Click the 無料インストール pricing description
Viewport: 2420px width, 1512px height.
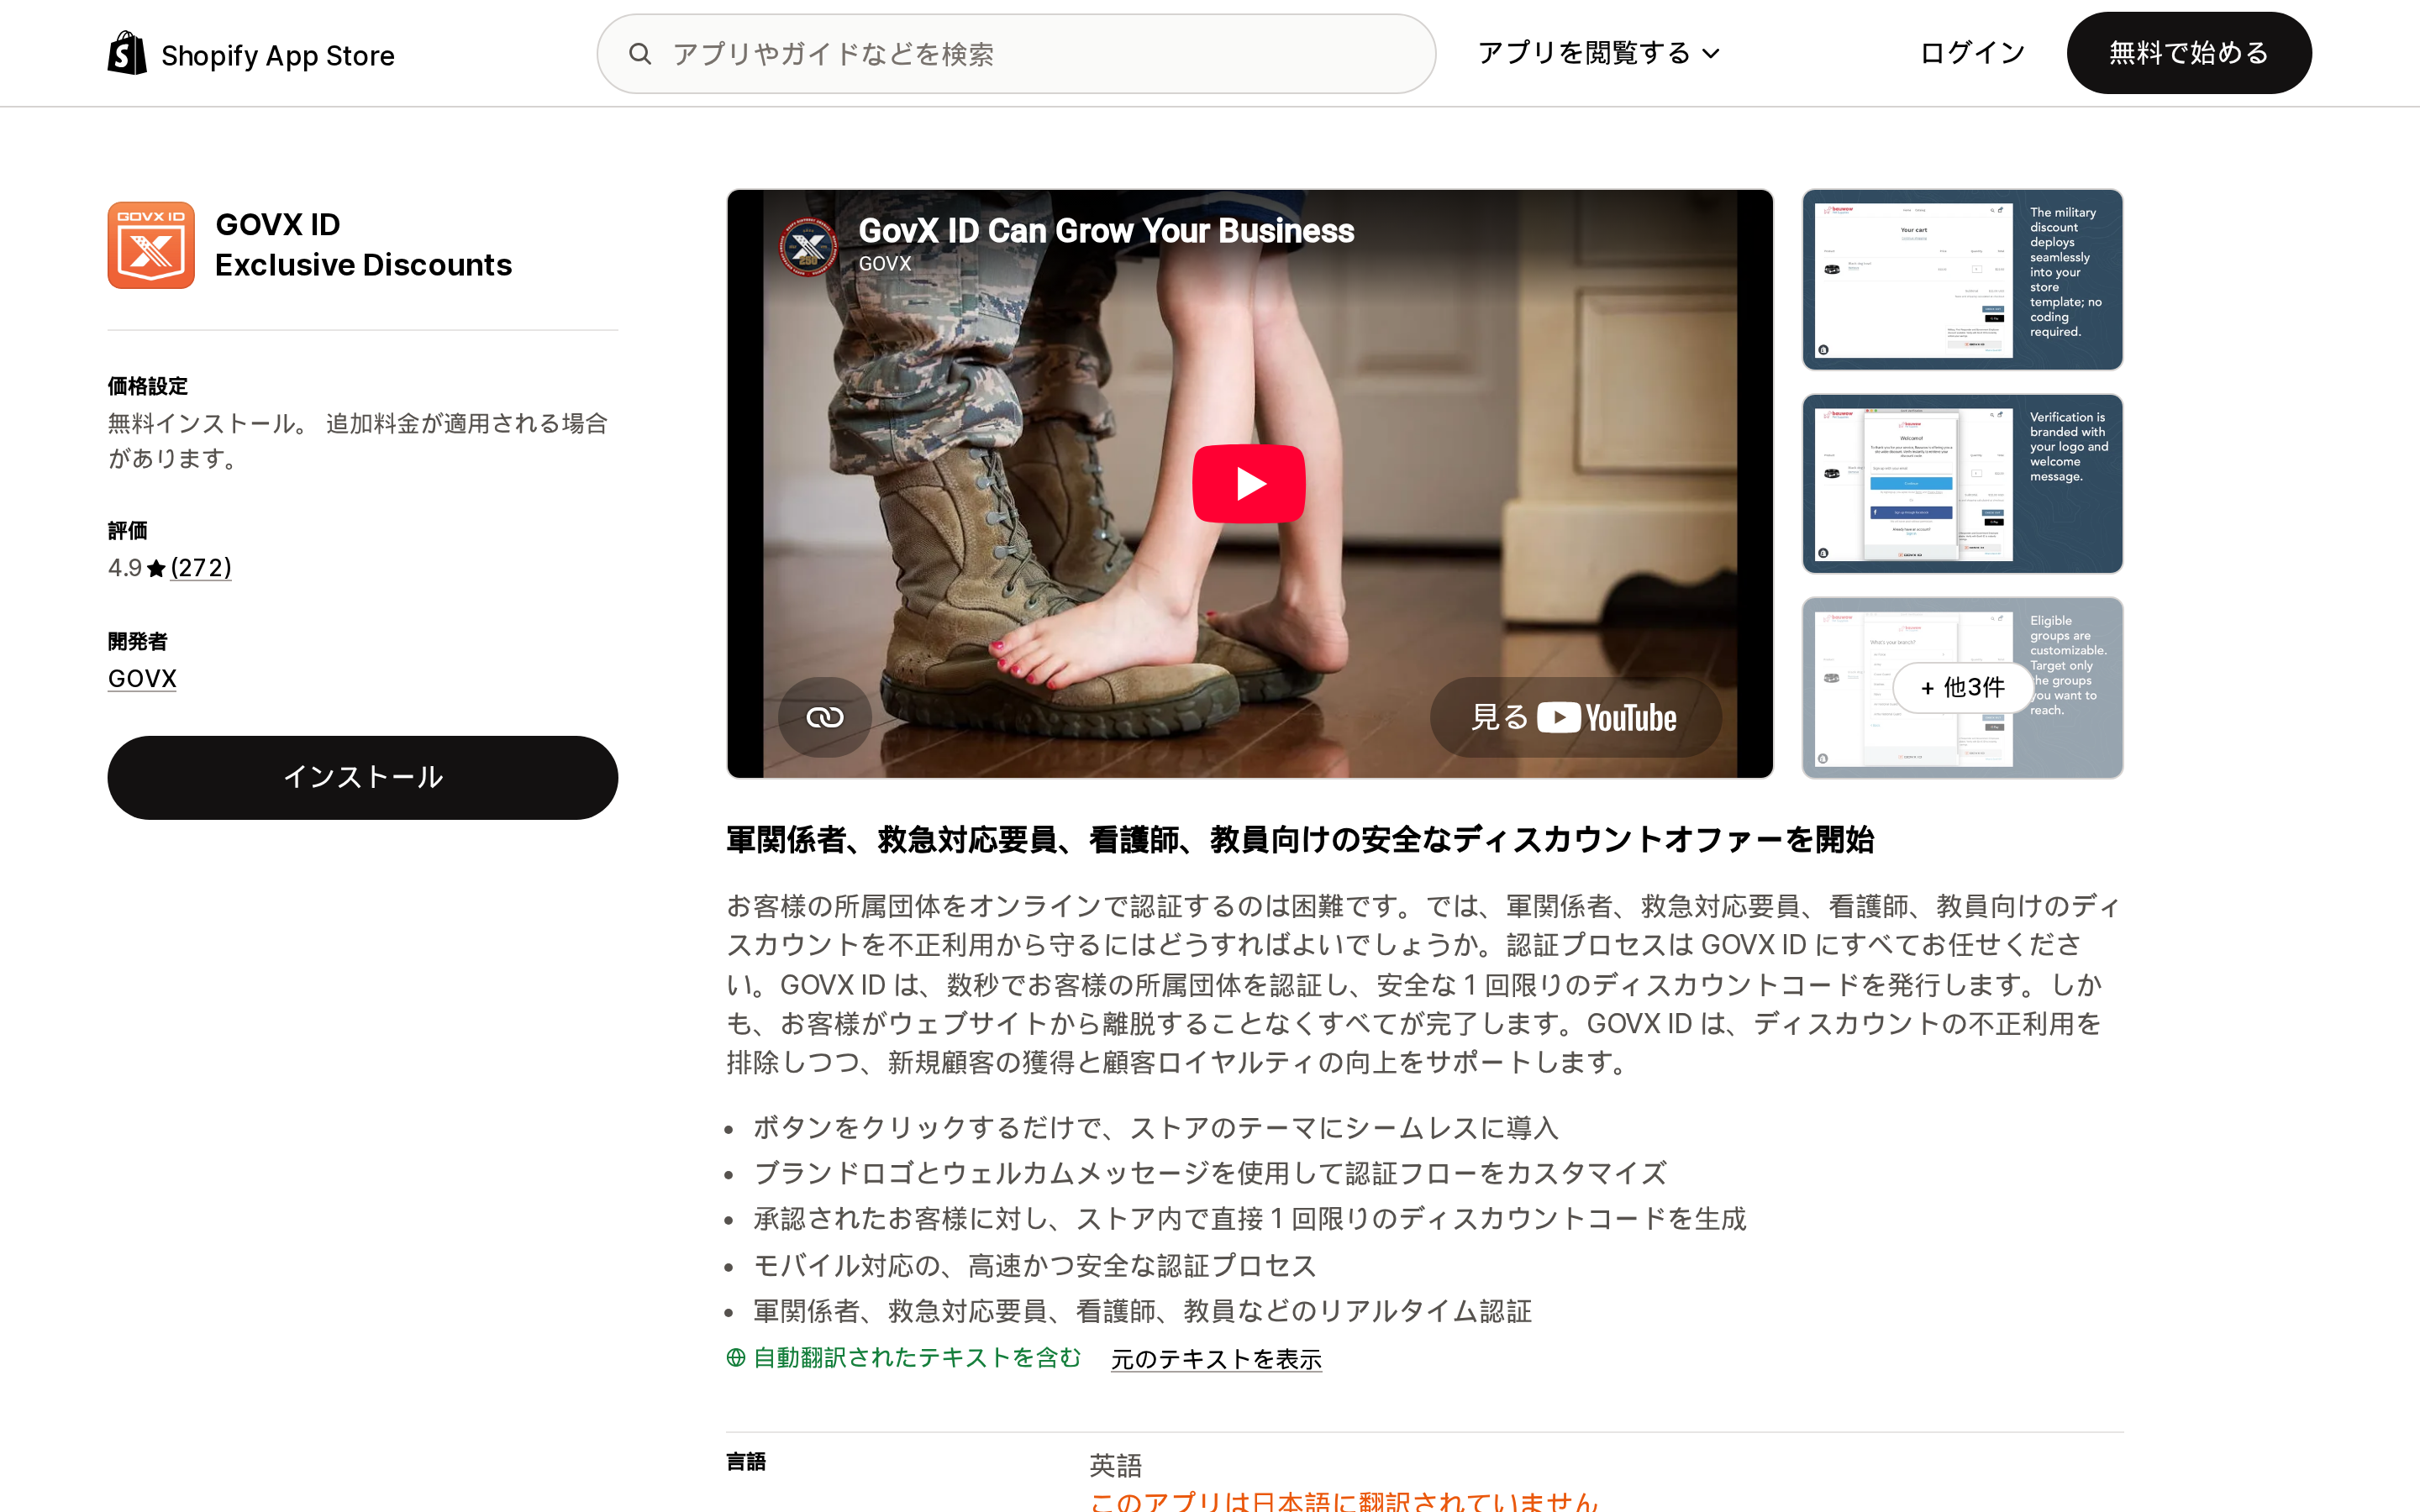358,441
